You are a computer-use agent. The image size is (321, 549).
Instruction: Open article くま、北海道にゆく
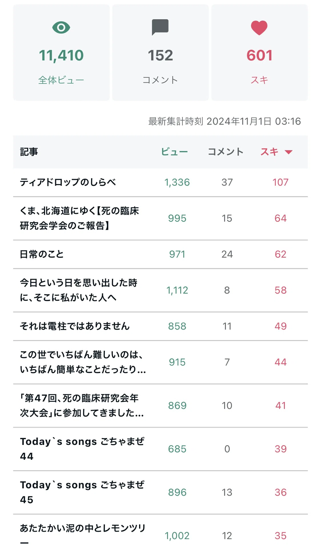point(79,218)
